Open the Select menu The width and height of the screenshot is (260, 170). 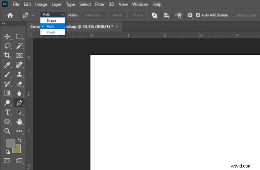point(85,4)
